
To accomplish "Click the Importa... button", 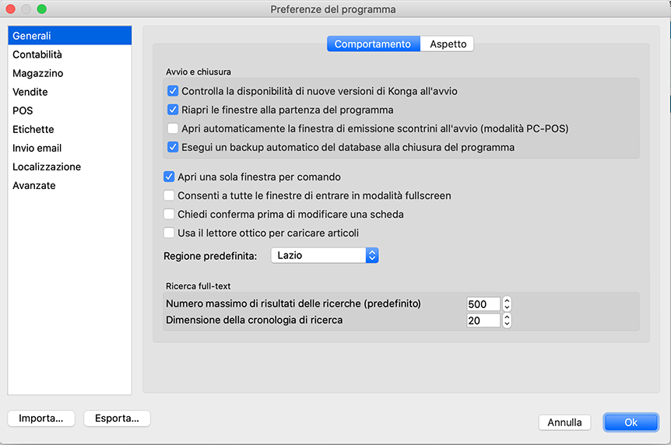I will point(41,419).
